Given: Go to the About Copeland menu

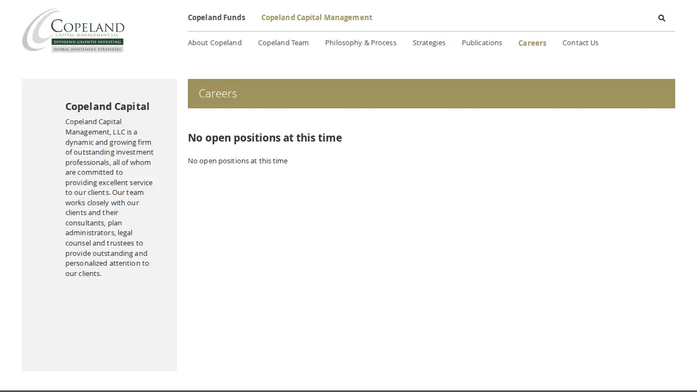Looking at the screenshot, I should click(215, 42).
